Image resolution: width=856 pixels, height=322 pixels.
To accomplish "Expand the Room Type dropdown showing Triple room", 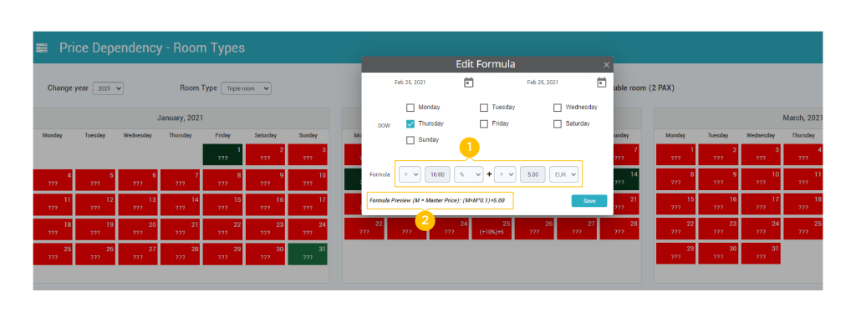I will click(246, 88).
